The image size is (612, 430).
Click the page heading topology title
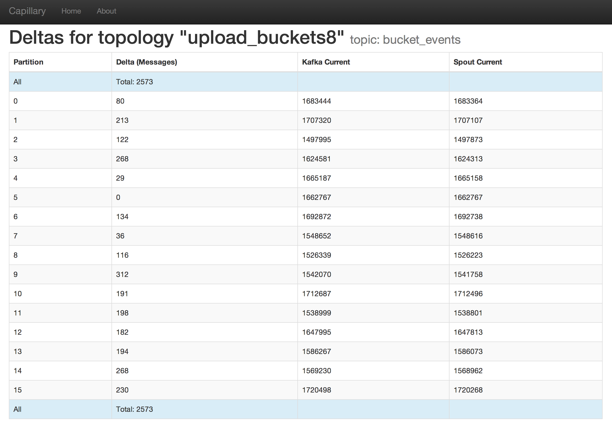(x=176, y=37)
